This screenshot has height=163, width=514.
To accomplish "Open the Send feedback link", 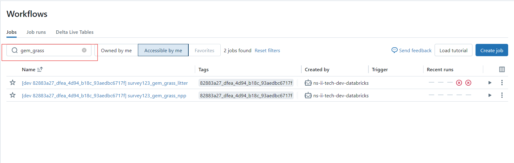I will [x=415, y=50].
